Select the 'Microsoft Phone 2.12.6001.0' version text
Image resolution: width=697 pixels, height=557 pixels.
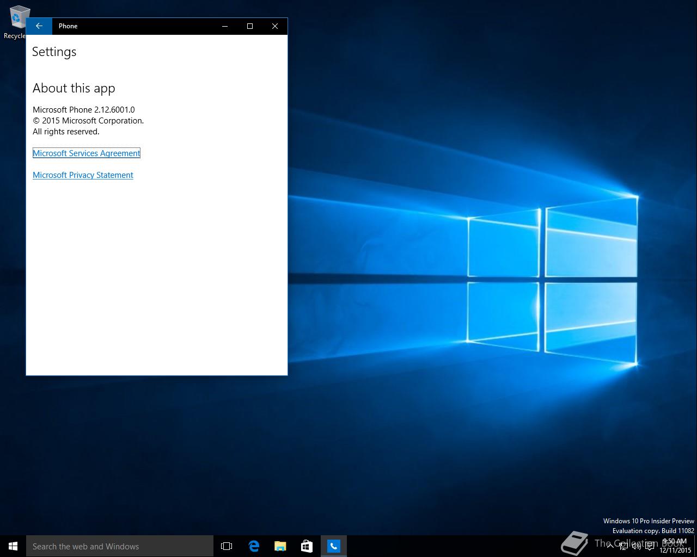pyautogui.click(x=84, y=110)
